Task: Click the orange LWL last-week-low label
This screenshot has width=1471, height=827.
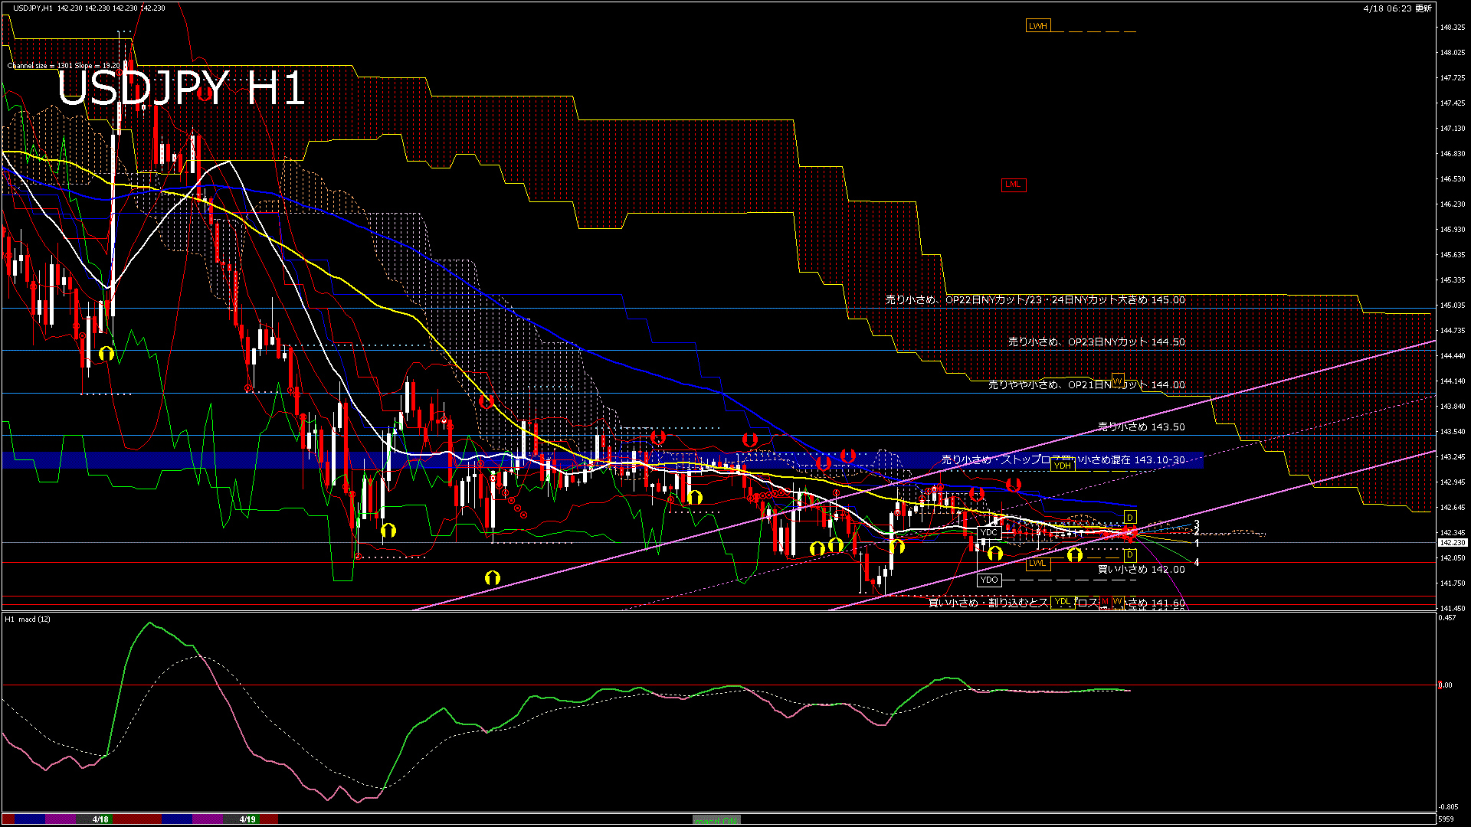Action: pyautogui.click(x=1037, y=563)
